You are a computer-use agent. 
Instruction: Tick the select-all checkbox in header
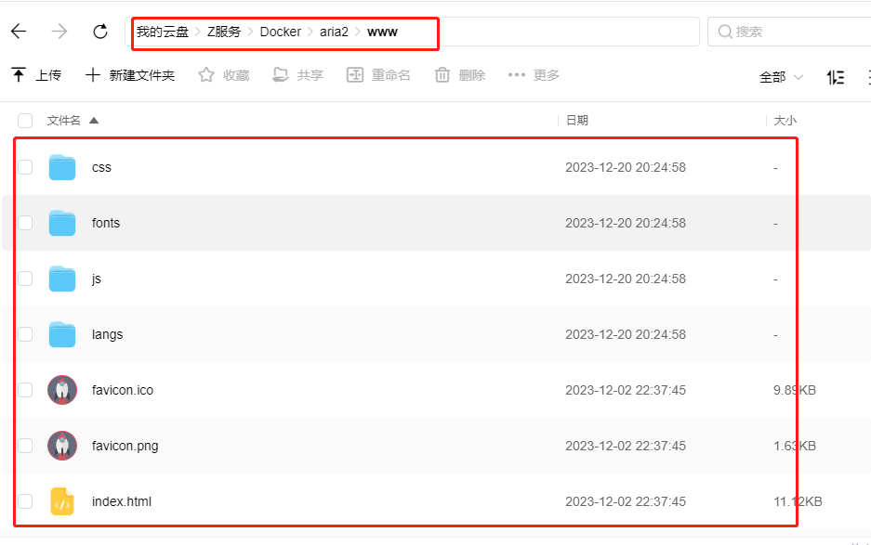coord(25,121)
